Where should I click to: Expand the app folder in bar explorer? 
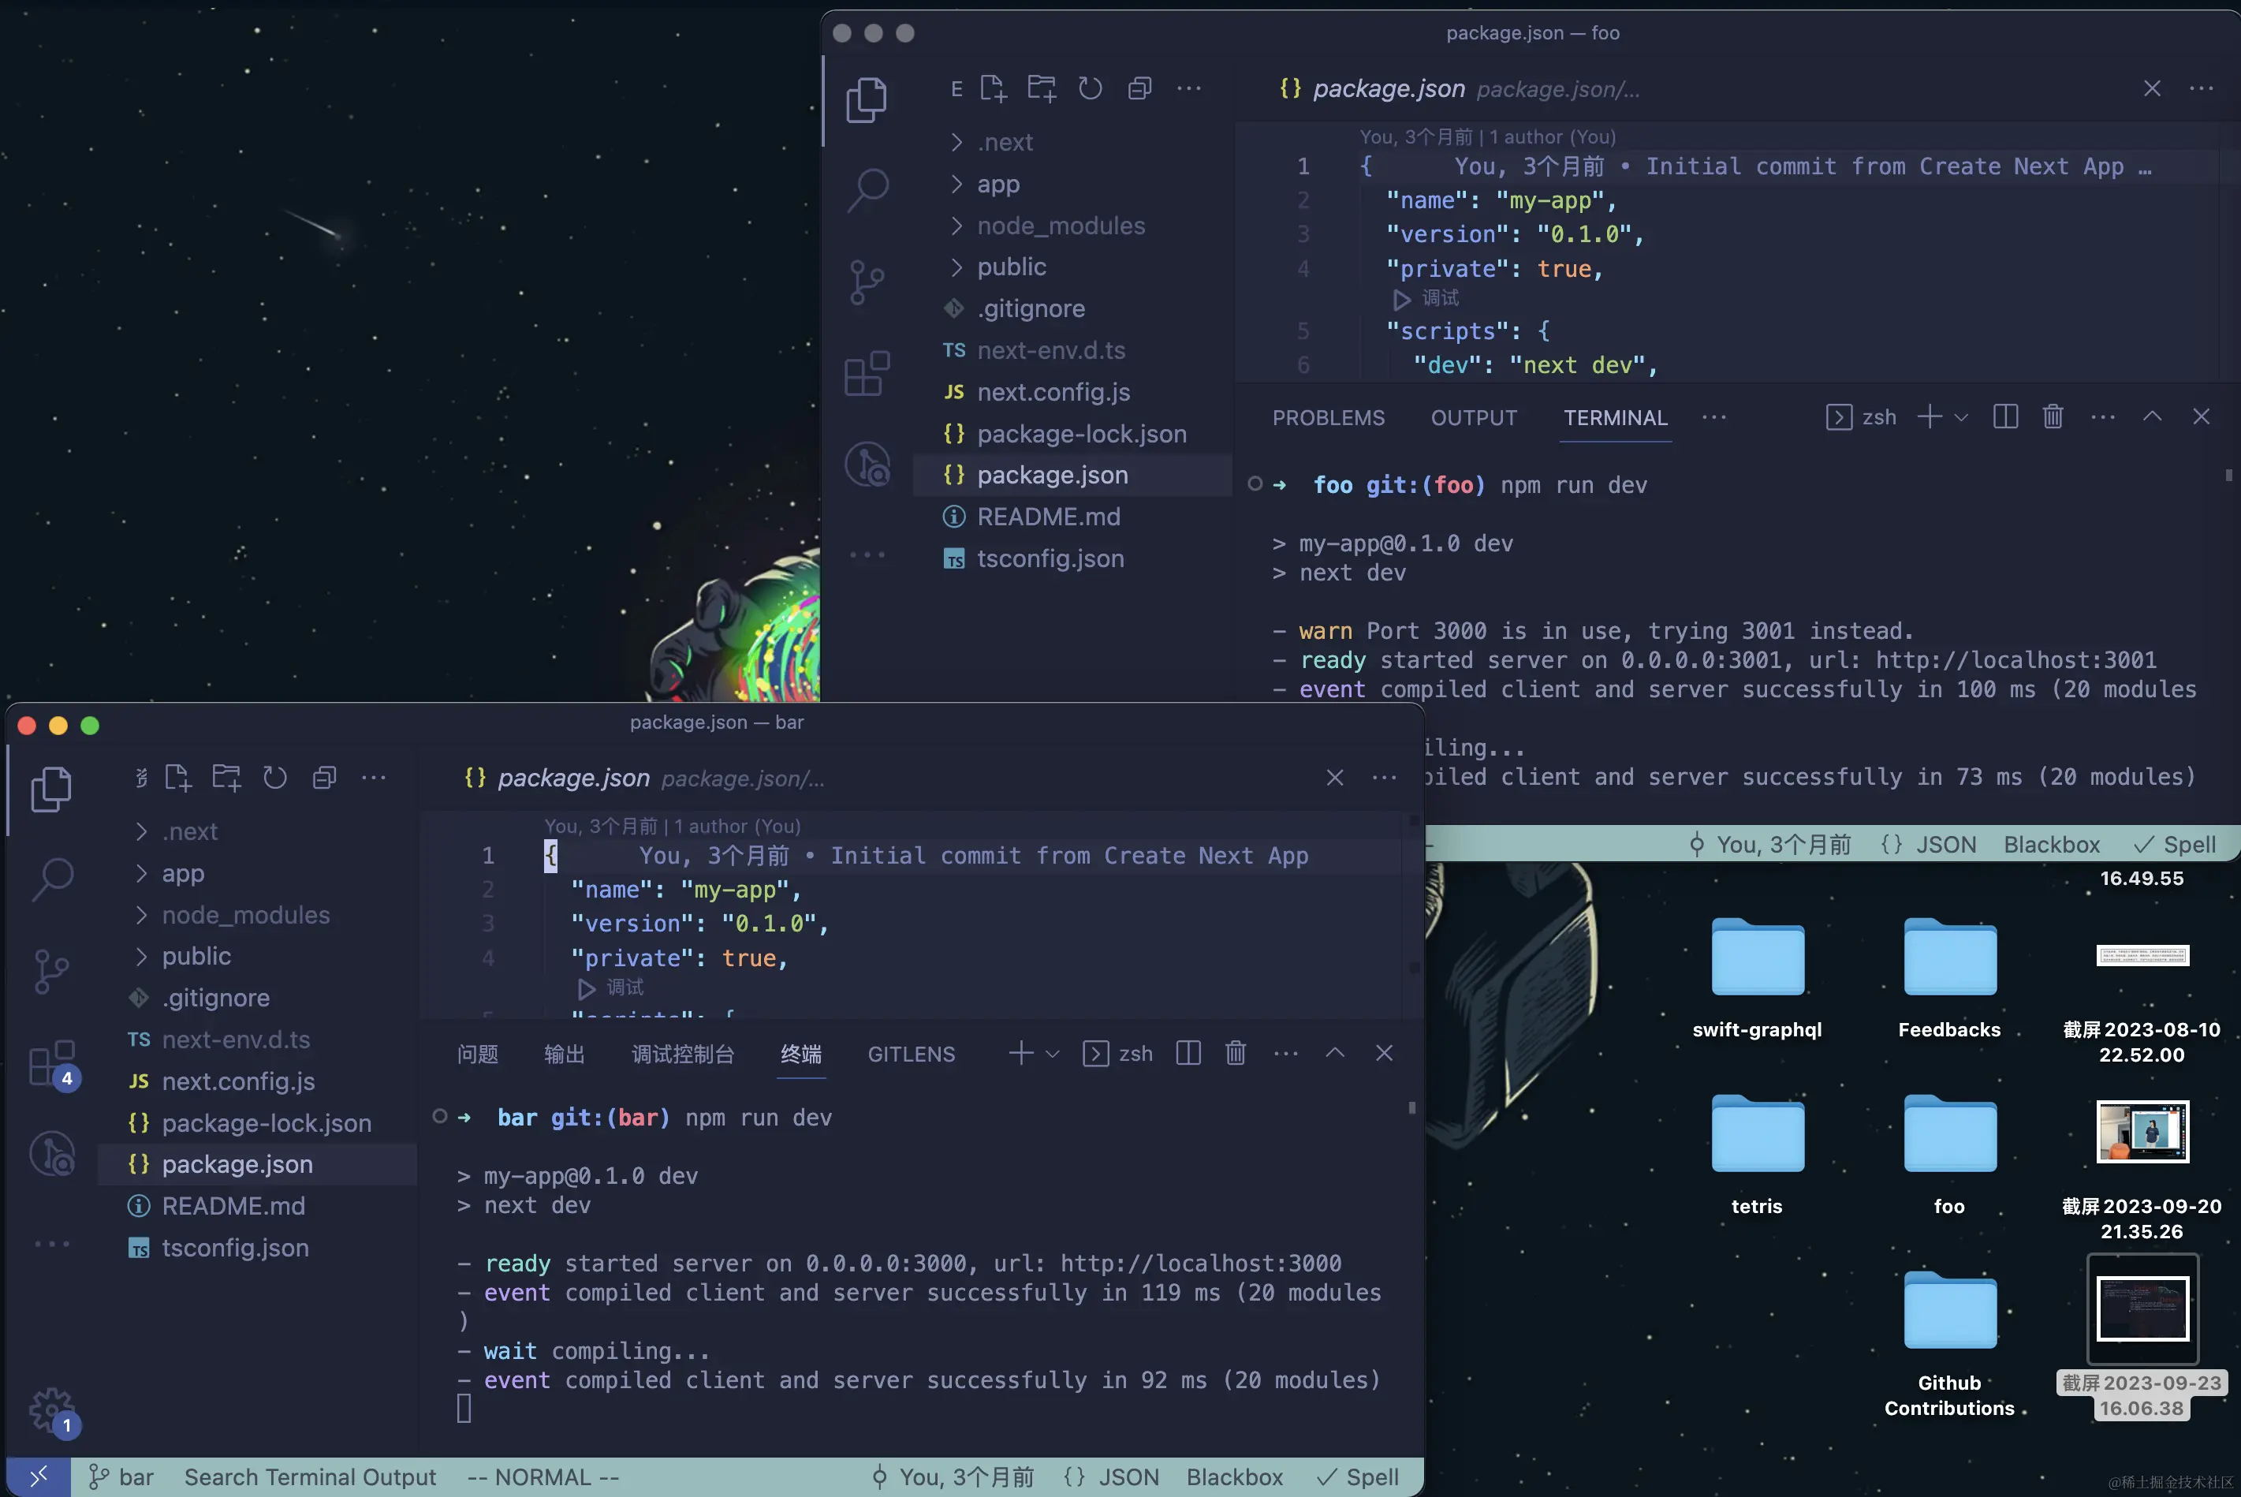(182, 872)
